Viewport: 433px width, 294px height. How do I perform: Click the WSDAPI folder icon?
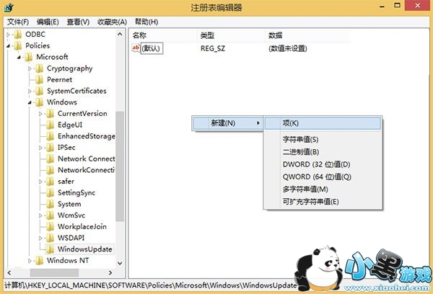click(51, 238)
